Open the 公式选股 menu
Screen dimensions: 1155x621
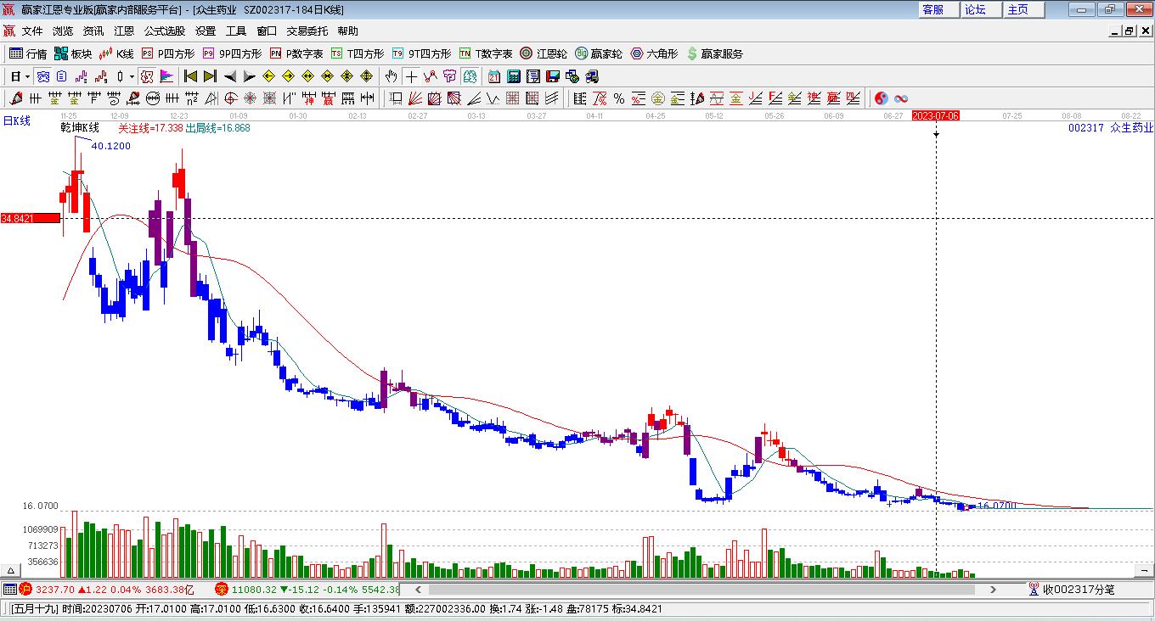click(x=164, y=31)
